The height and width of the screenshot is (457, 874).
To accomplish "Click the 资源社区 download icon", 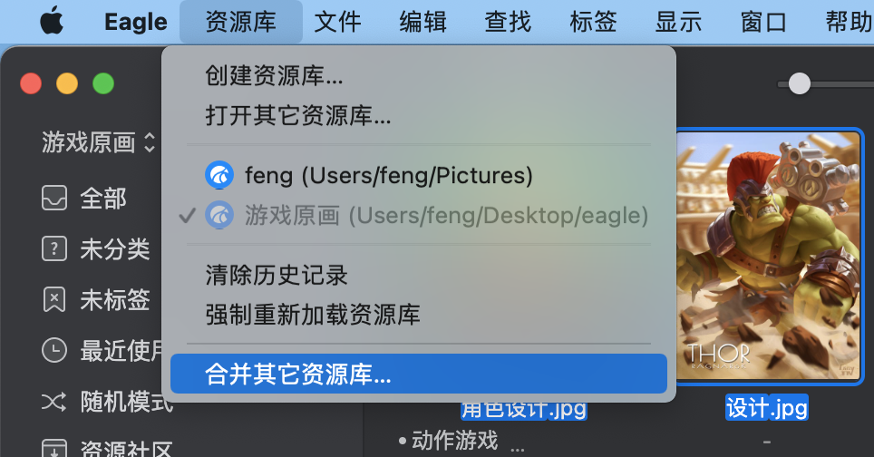I will click(54, 449).
